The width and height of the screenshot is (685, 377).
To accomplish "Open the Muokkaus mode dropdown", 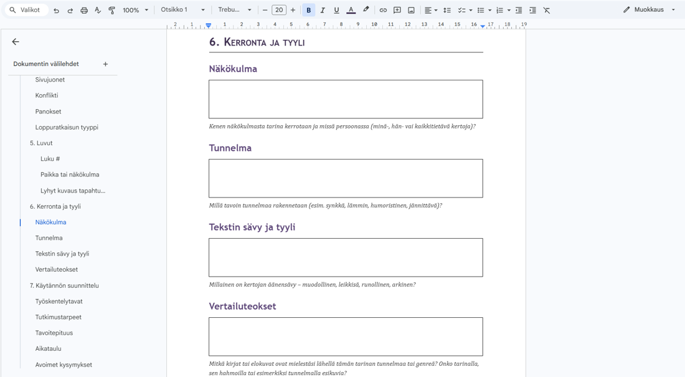I will point(649,9).
